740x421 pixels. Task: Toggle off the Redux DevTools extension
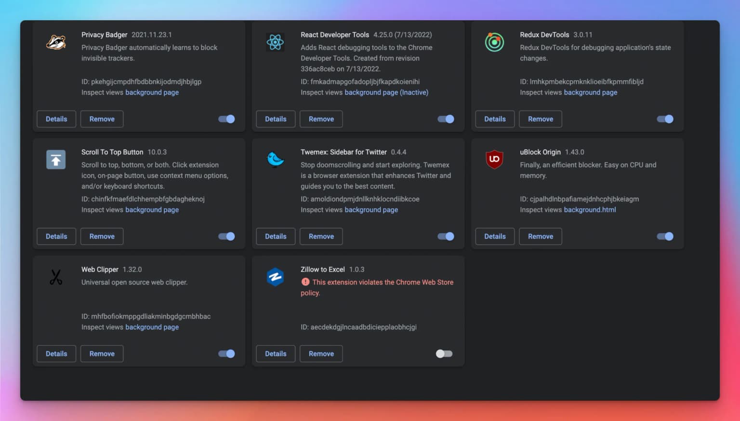665,119
